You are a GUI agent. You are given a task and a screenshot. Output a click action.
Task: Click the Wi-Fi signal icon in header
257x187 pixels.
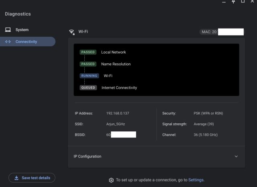pyautogui.click(x=72, y=32)
